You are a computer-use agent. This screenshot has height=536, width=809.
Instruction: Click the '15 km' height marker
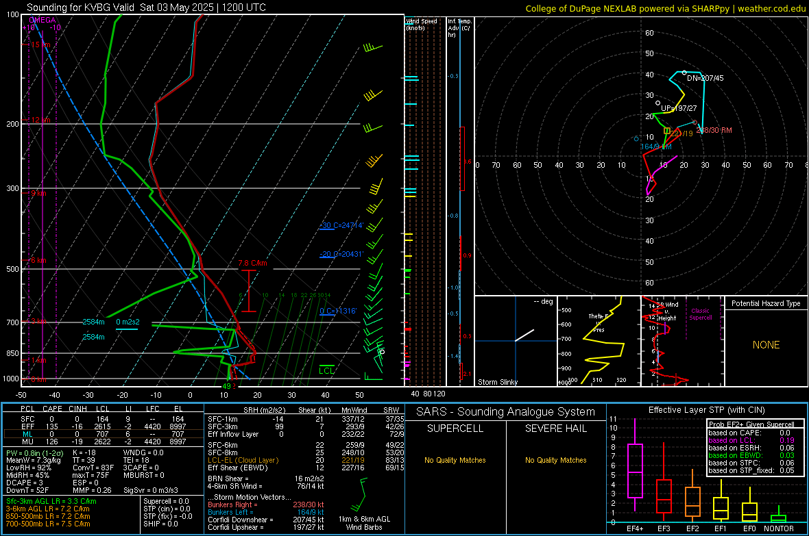pos(40,45)
